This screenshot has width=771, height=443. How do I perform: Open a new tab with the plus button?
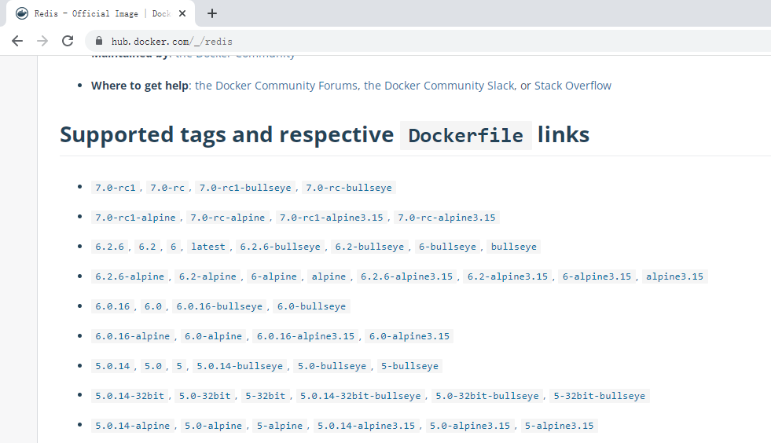pyautogui.click(x=212, y=13)
